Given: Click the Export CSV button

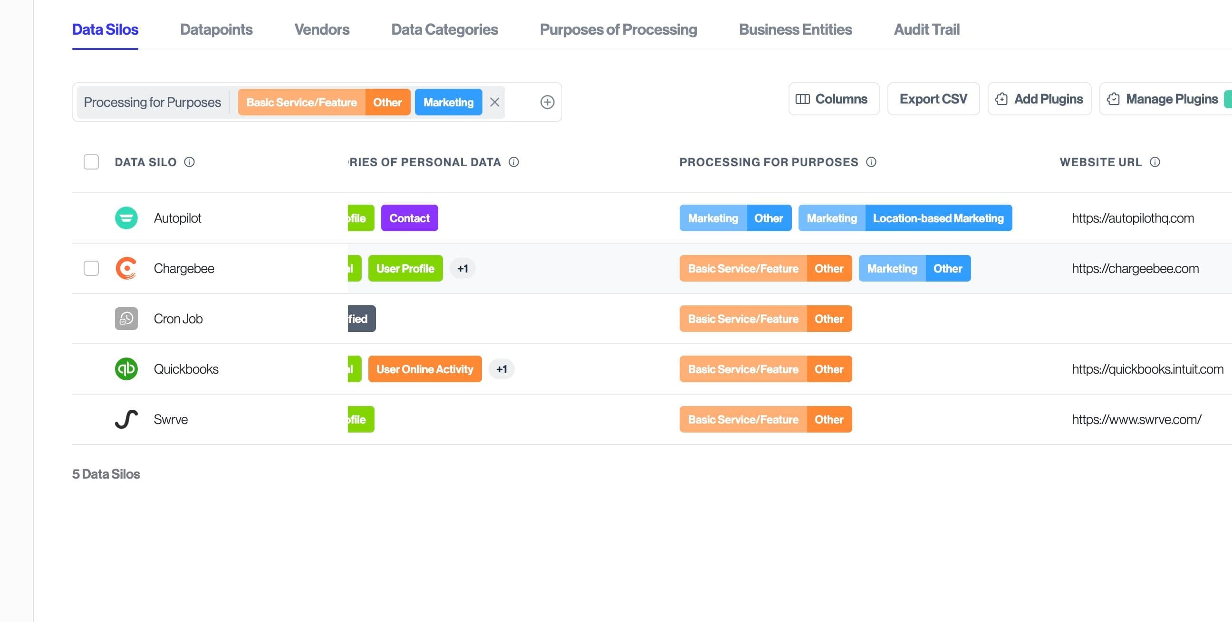Looking at the screenshot, I should (933, 99).
